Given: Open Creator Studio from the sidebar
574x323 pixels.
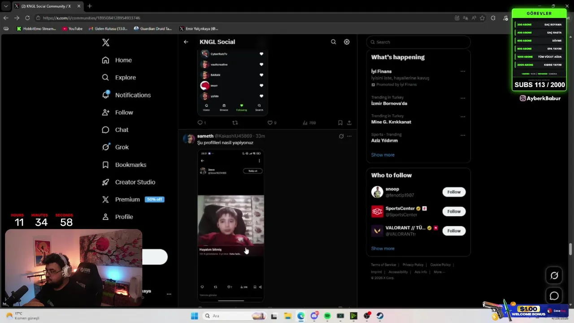Looking at the screenshot, I should pyautogui.click(x=129, y=182).
